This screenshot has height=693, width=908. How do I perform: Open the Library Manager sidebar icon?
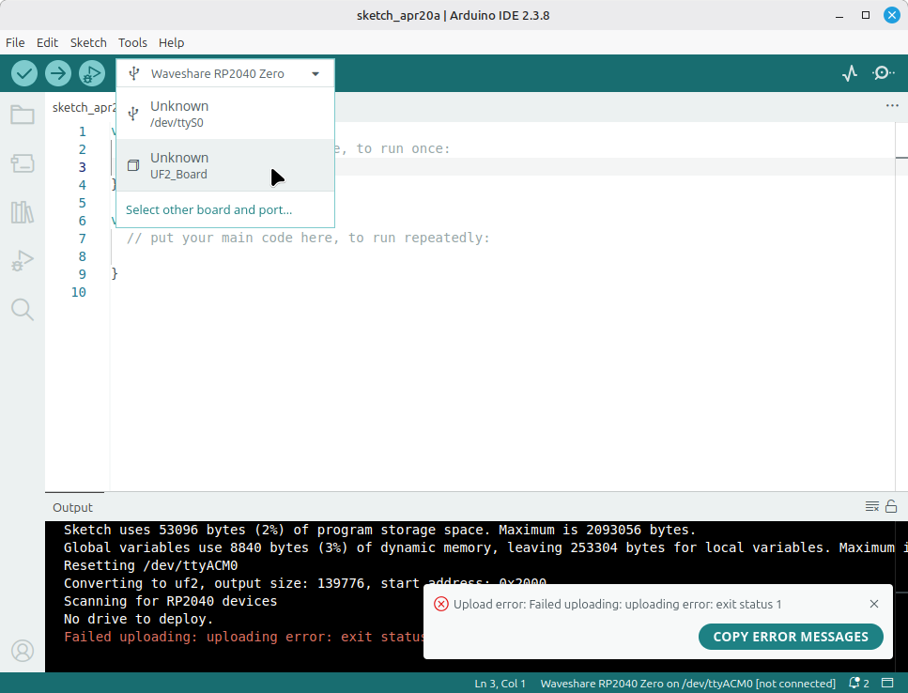[x=23, y=212]
